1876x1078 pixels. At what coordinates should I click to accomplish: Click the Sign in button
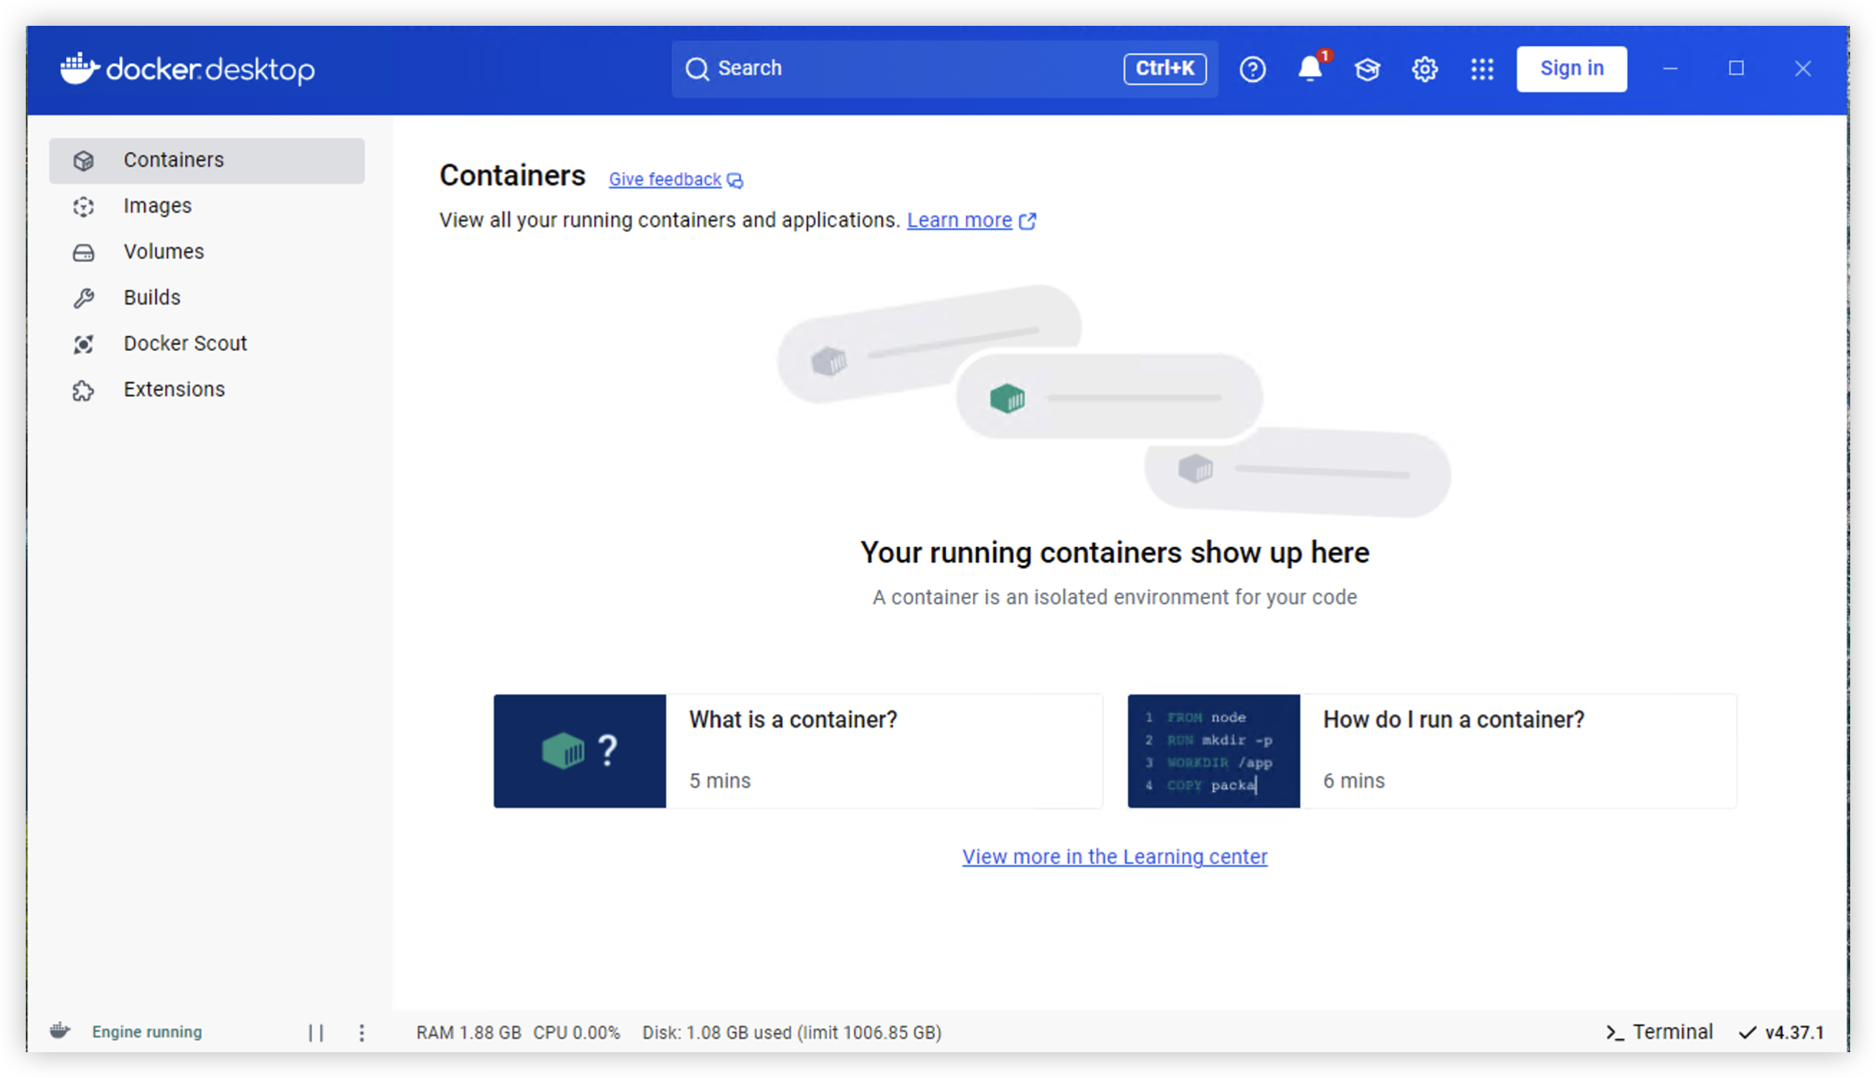tap(1572, 69)
